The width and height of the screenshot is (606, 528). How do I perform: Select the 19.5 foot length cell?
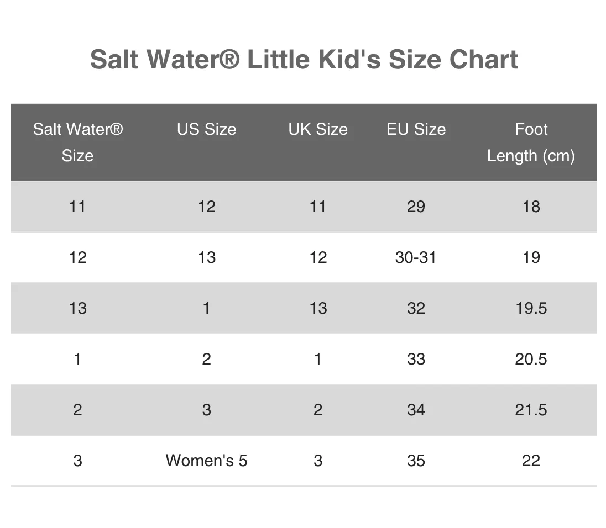tap(531, 308)
